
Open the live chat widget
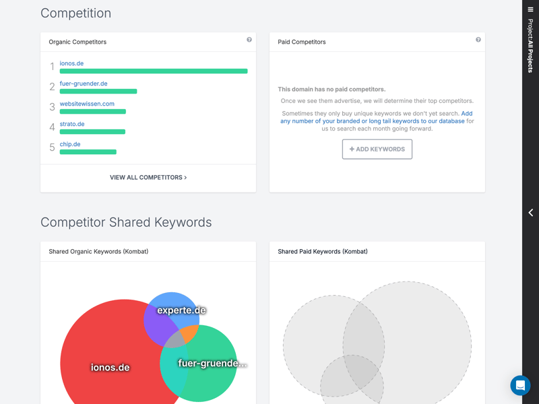tap(520, 385)
